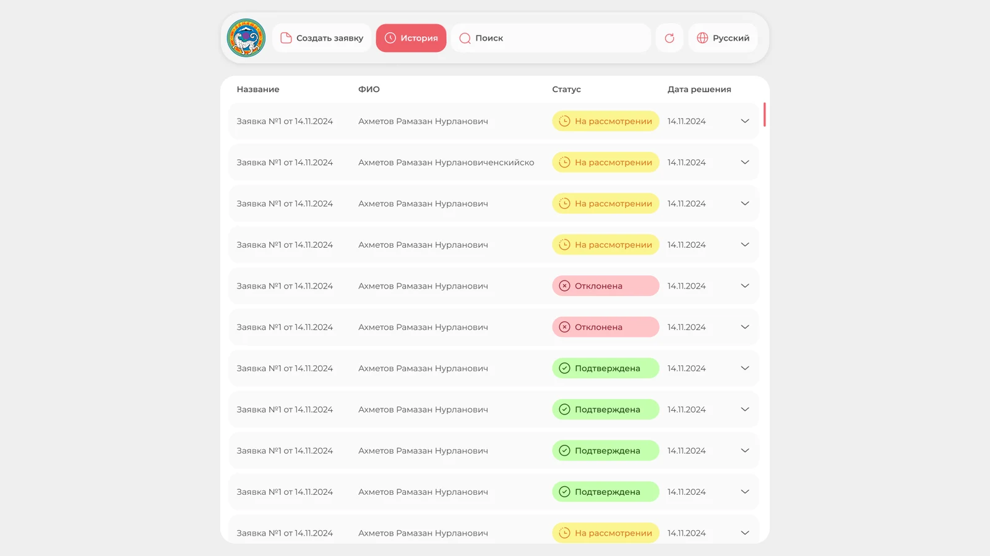Viewport: 990px width, 556px height.
Task: Click the Дата решения column header
Action: pyautogui.click(x=699, y=89)
